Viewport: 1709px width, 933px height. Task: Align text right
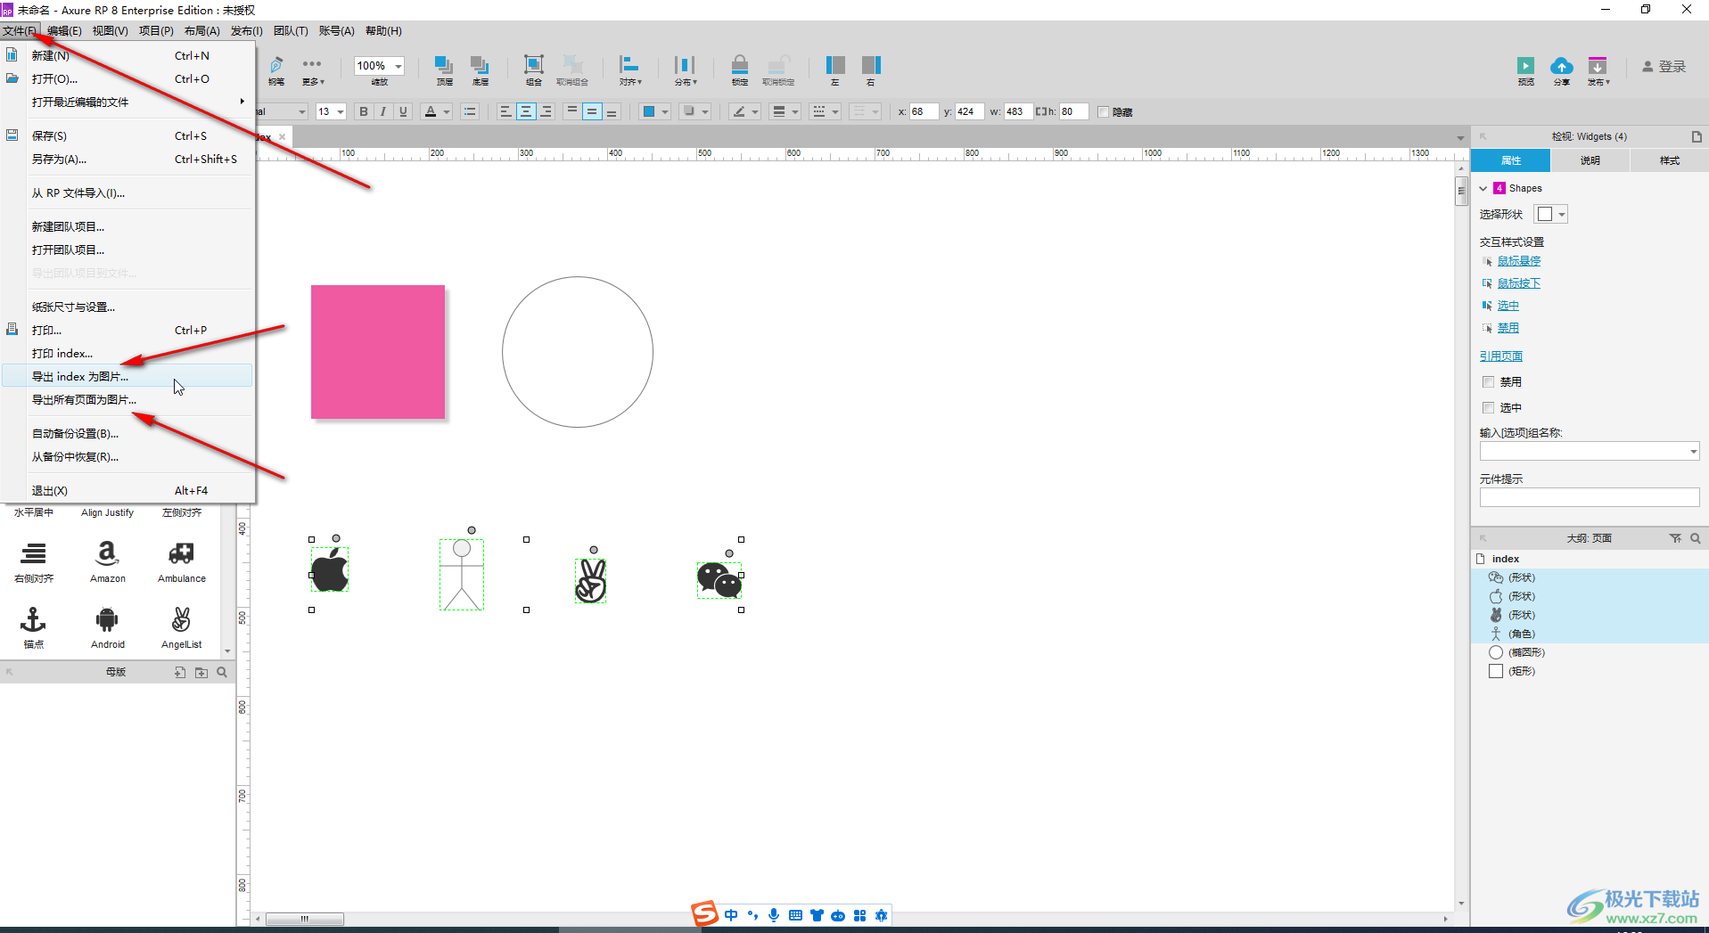[546, 111]
